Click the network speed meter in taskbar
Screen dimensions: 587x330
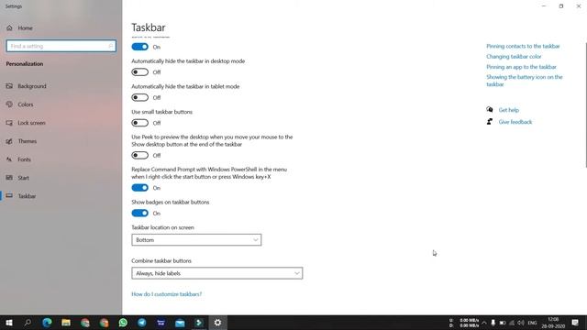pyautogui.click(x=464, y=323)
